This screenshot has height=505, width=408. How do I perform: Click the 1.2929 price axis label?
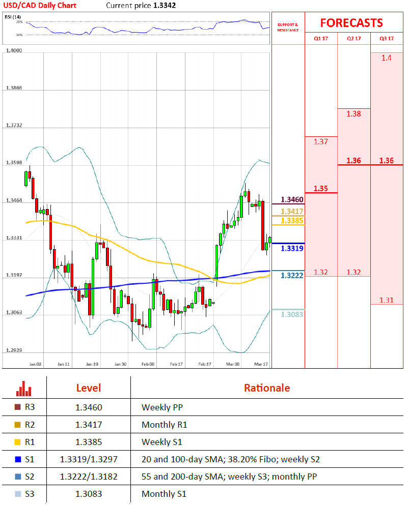pos(14,350)
